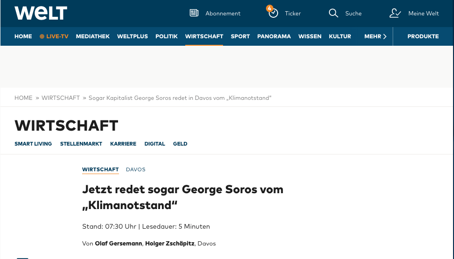Select the SPORT navigation item
This screenshot has width=454, height=259.
click(240, 36)
